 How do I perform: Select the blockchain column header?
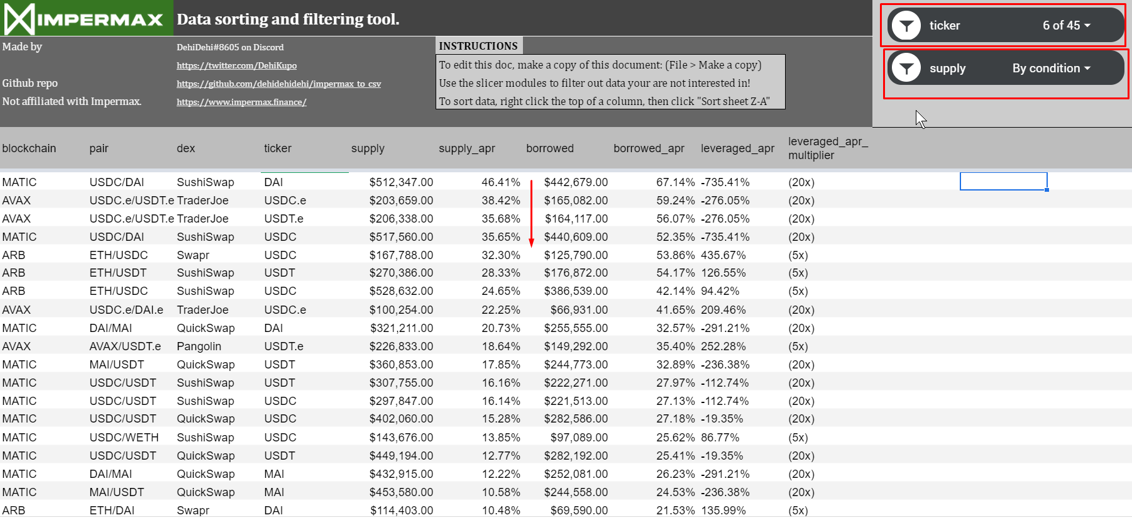[29, 148]
